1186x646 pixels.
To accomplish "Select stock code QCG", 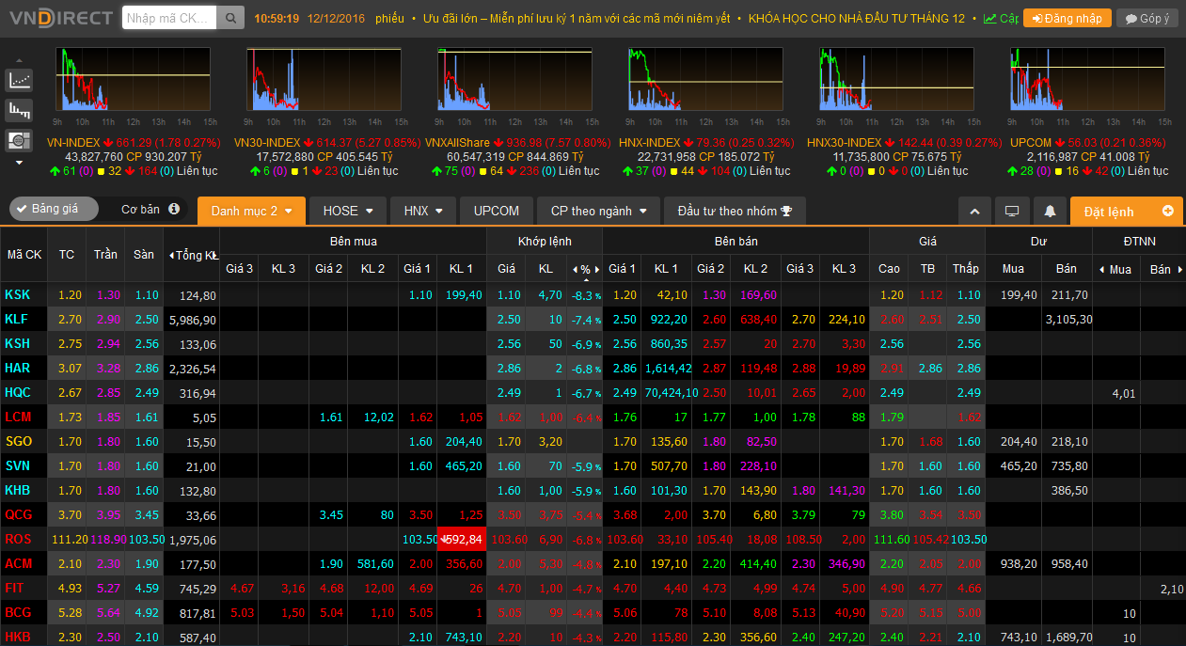I will [x=18, y=514].
